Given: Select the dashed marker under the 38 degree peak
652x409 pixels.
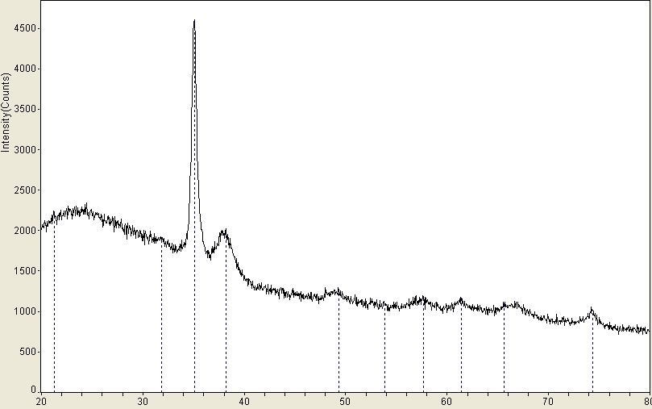Looking at the screenshot, I should pos(226,323).
